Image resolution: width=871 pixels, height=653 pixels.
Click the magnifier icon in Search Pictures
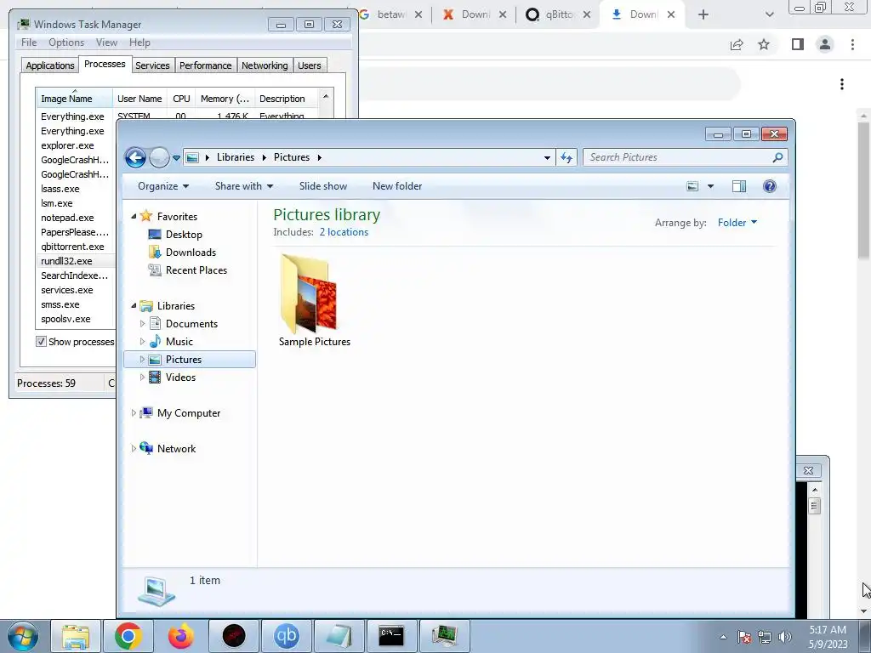click(x=777, y=157)
